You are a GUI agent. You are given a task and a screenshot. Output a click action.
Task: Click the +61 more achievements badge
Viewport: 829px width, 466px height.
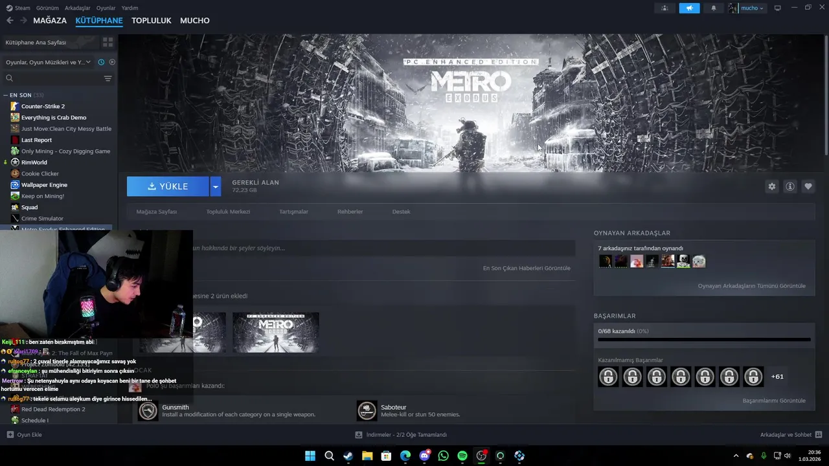[x=777, y=377]
